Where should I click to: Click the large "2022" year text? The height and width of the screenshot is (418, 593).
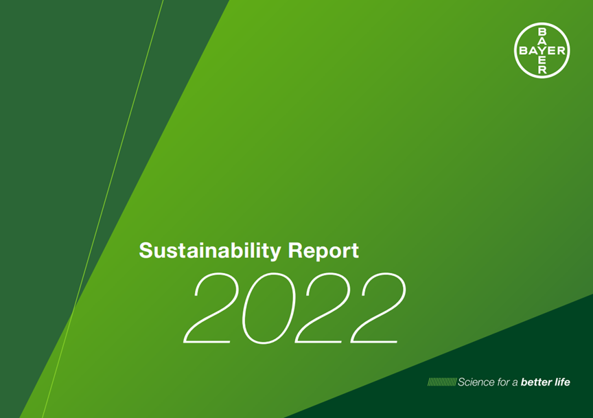click(x=294, y=308)
